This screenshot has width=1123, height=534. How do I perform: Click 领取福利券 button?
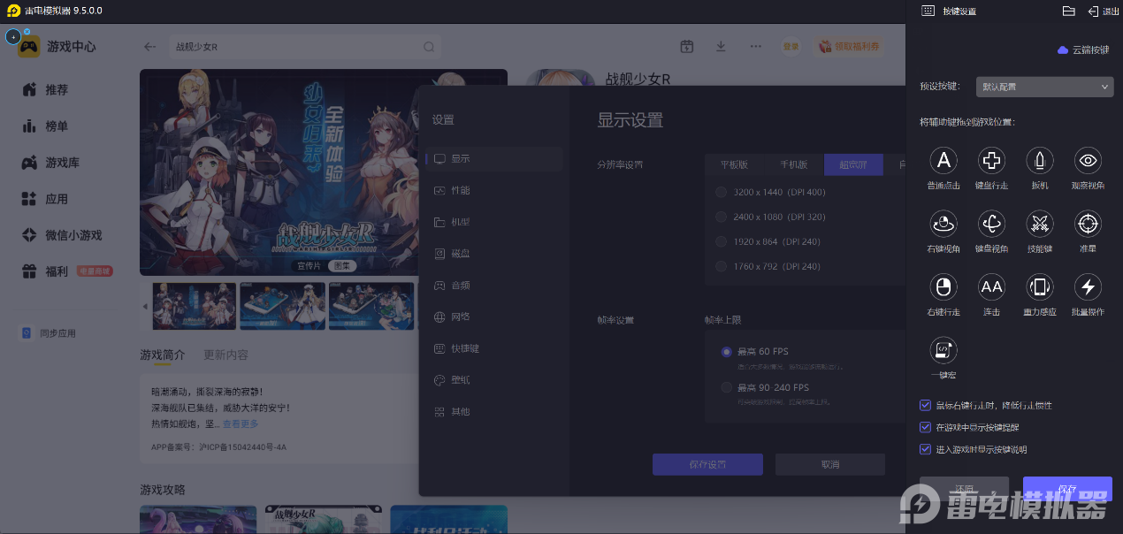click(x=847, y=47)
